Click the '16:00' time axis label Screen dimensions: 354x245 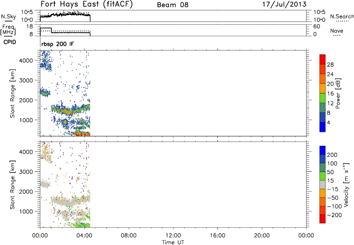click(x=217, y=236)
